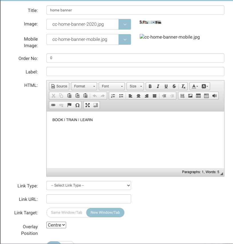Insert a table in the editor
The height and width of the screenshot is (244, 233).
(x=198, y=96)
